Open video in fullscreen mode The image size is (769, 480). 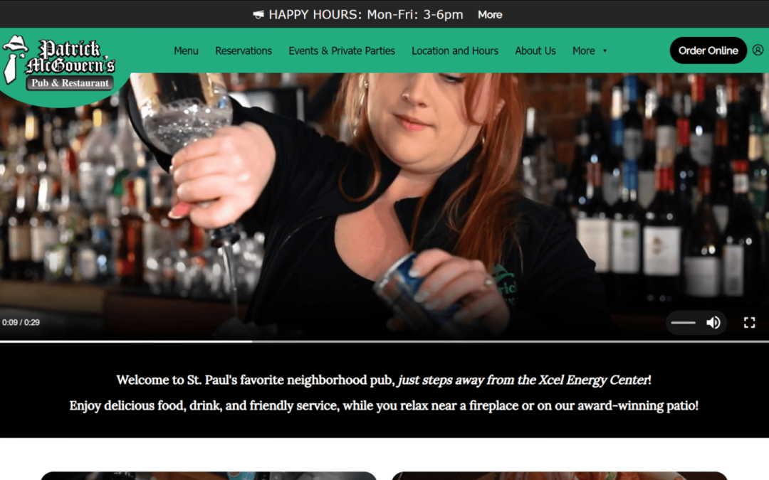pyautogui.click(x=749, y=322)
